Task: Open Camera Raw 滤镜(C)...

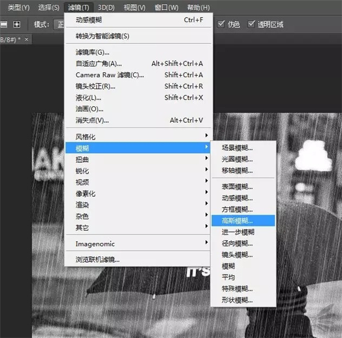Action: click(x=139, y=75)
